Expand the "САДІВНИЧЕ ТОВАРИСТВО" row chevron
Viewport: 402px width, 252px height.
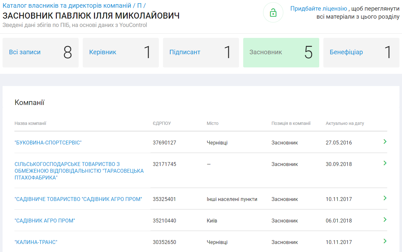click(x=385, y=198)
